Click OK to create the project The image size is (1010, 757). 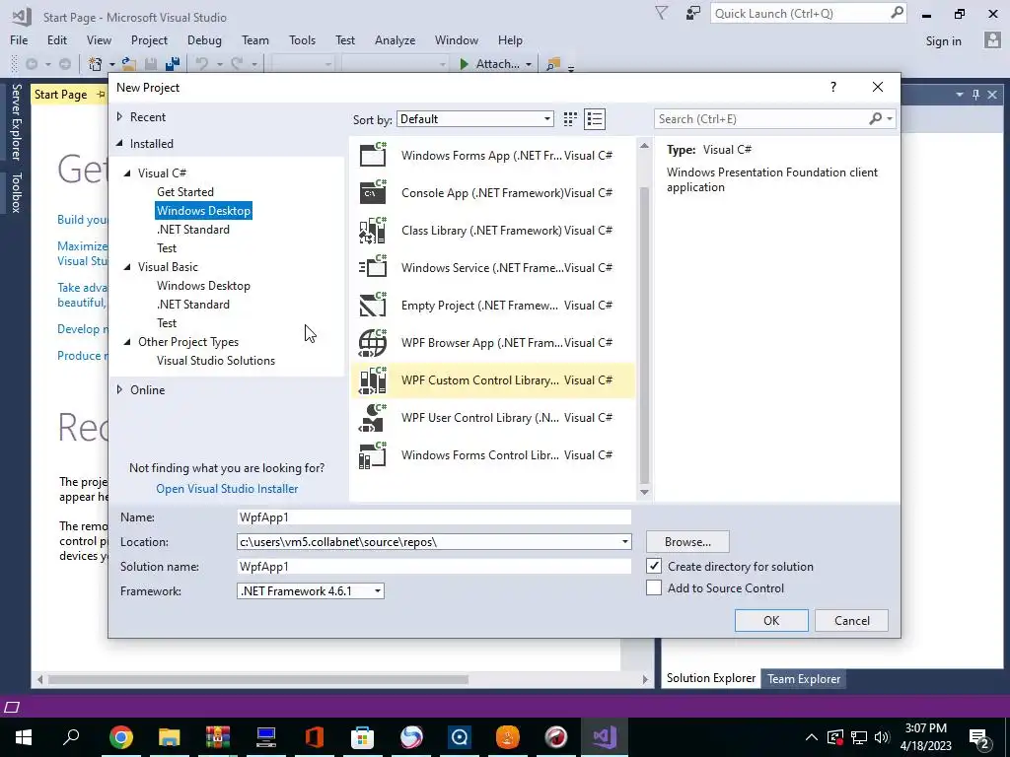(x=771, y=621)
